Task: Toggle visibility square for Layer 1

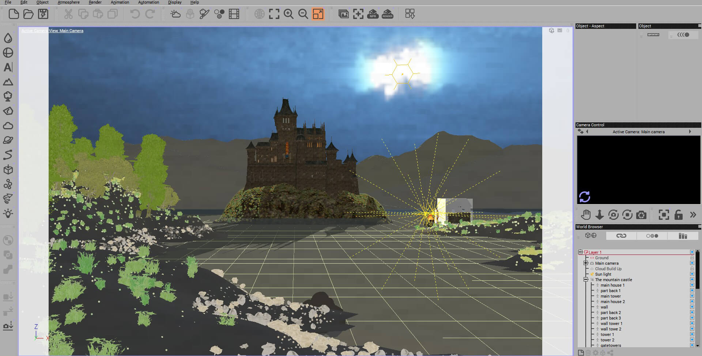Action: [692, 252]
